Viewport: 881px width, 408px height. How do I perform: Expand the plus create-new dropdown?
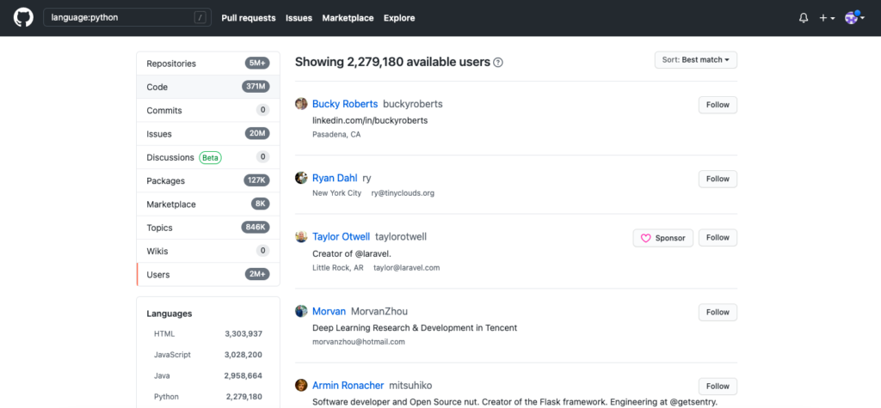click(x=826, y=18)
